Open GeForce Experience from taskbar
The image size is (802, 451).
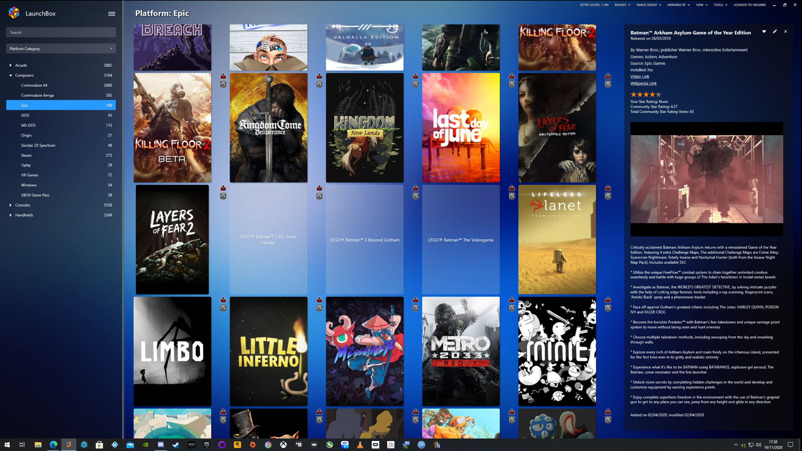point(145,444)
